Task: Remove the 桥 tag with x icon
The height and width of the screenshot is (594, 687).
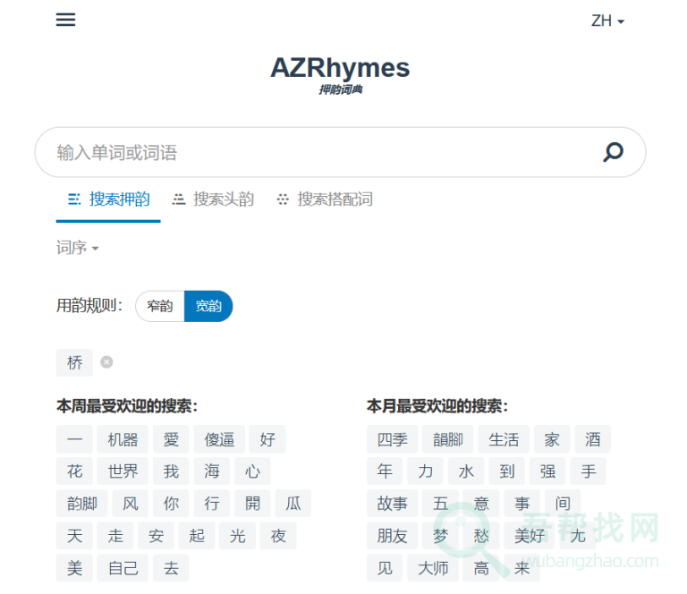Action: point(106,362)
